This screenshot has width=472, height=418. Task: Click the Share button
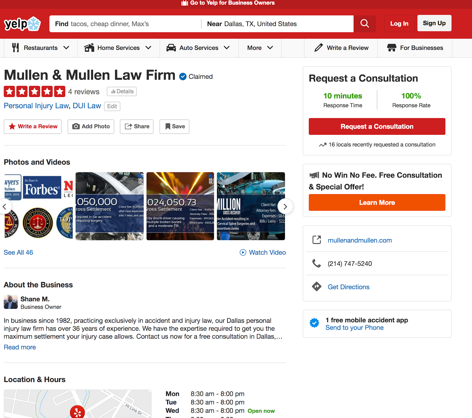(137, 127)
